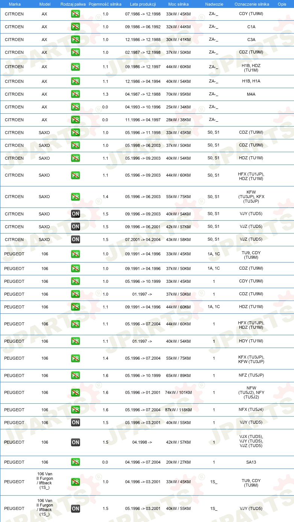Select the PB icon for AX 33kW / 45KM

(x=76, y=14)
